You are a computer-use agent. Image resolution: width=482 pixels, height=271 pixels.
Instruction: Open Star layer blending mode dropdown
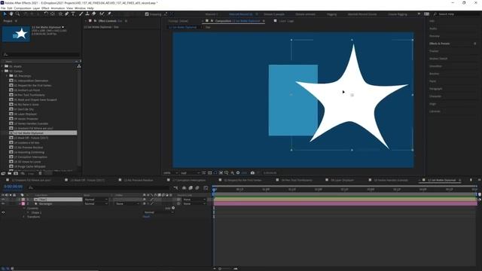(96, 199)
